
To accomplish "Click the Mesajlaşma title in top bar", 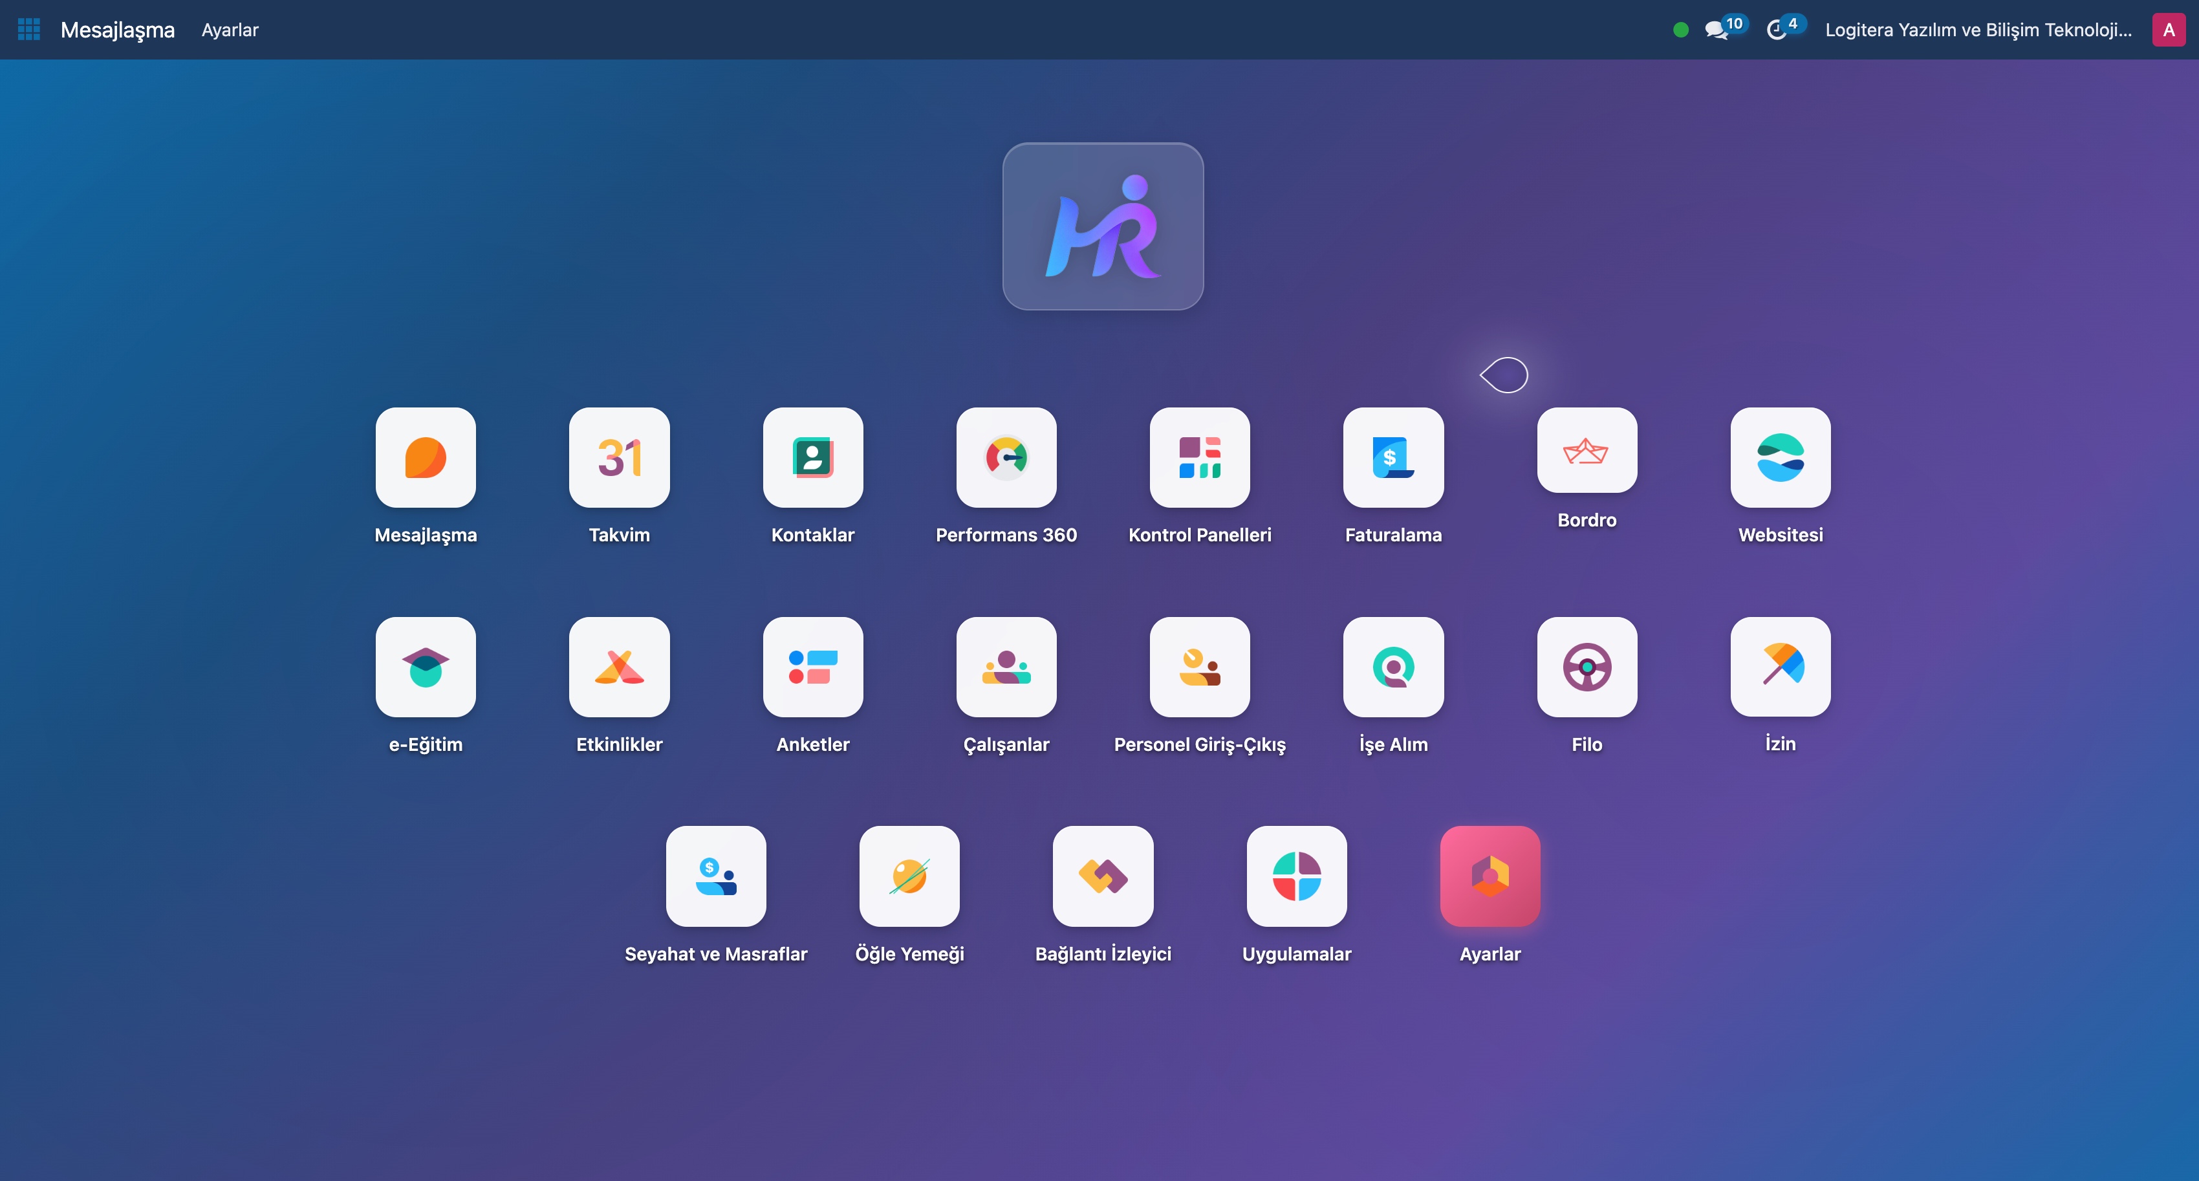I will tap(117, 30).
